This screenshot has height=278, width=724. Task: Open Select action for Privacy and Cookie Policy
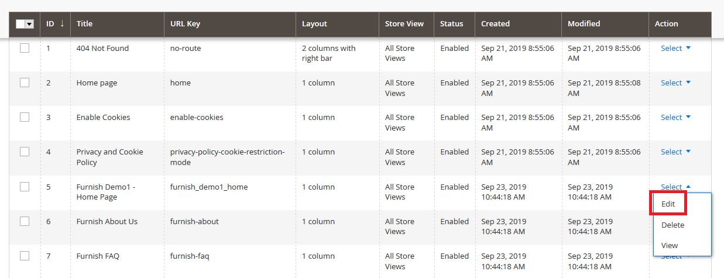(x=675, y=152)
